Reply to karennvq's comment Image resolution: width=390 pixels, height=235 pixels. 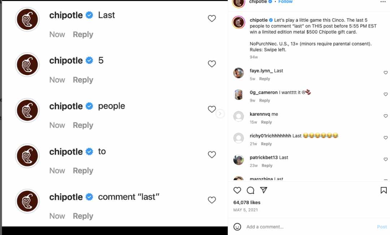266,122
